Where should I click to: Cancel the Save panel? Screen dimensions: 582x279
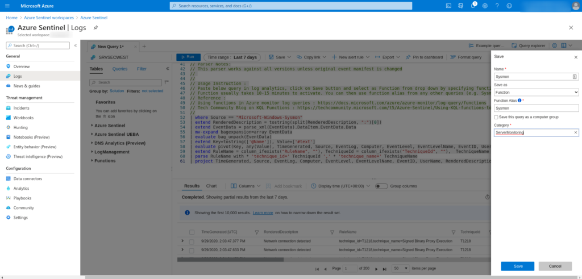555,266
